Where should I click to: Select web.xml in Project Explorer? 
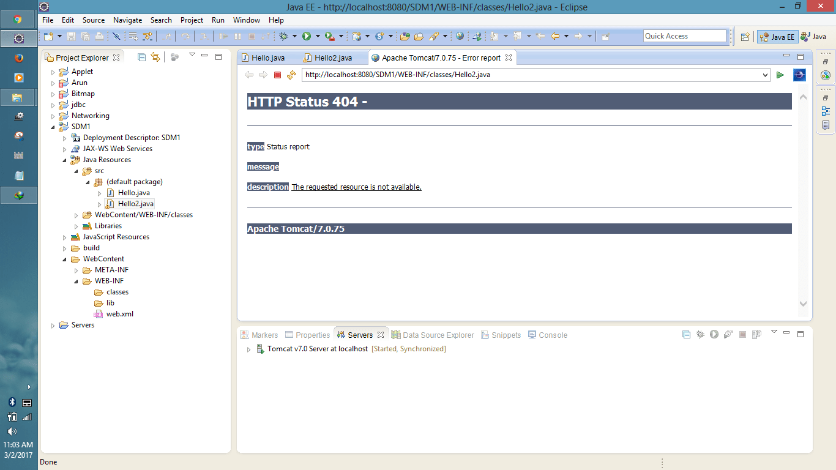[x=119, y=314]
